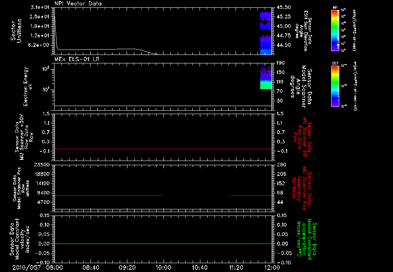Click the '11:20' time axis label
The height and width of the screenshot is (272, 393).
(x=236, y=267)
